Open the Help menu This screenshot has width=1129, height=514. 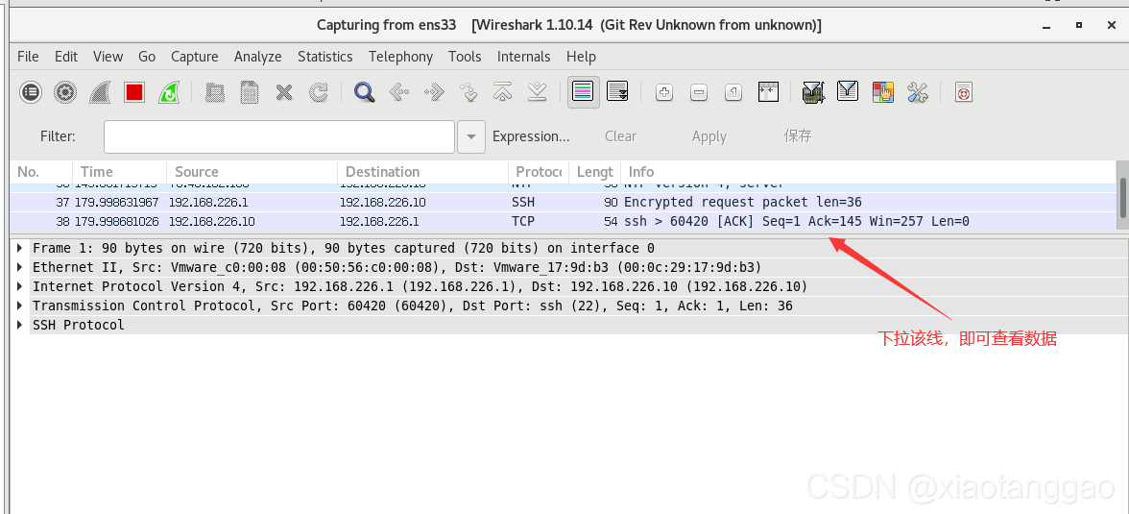[581, 57]
